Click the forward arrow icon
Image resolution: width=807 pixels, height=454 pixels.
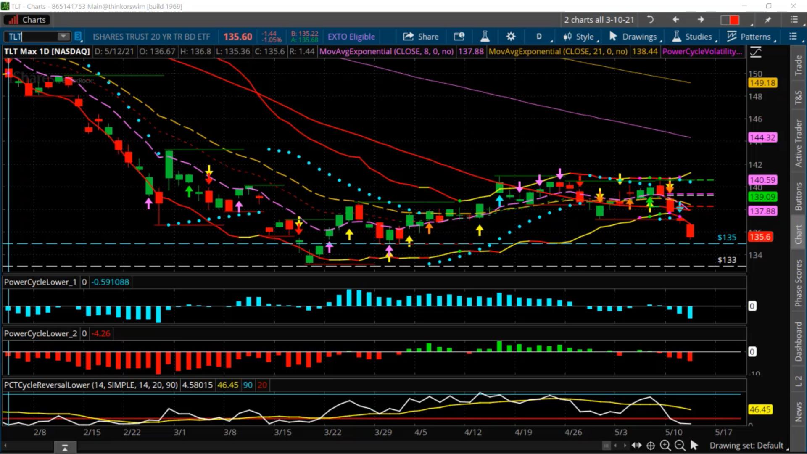point(701,19)
